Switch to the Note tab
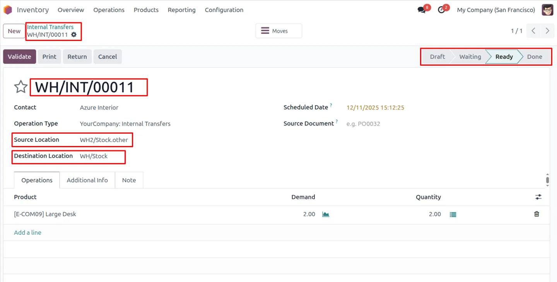 pos(129,180)
